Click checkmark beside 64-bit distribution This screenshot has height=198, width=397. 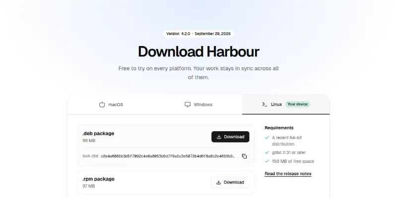[x=267, y=138]
